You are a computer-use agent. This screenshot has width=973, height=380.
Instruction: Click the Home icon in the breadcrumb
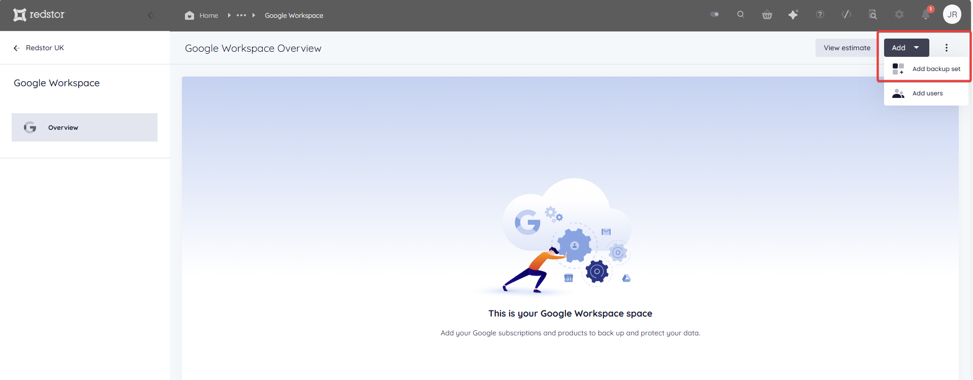click(190, 15)
